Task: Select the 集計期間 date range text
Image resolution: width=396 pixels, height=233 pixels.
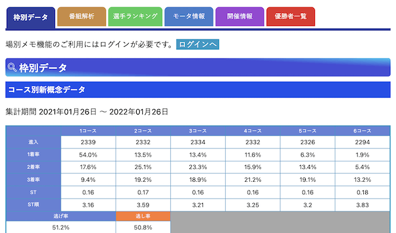Action: coord(87,112)
